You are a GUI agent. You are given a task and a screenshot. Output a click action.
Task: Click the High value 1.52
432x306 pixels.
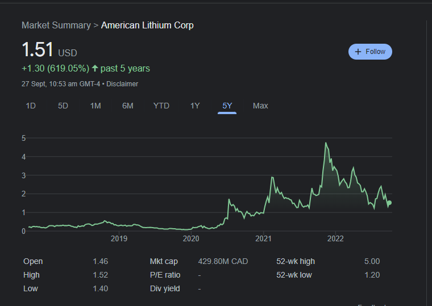[100, 275]
